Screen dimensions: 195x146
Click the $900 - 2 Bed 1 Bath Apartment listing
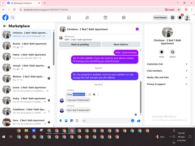click(x=78, y=40)
